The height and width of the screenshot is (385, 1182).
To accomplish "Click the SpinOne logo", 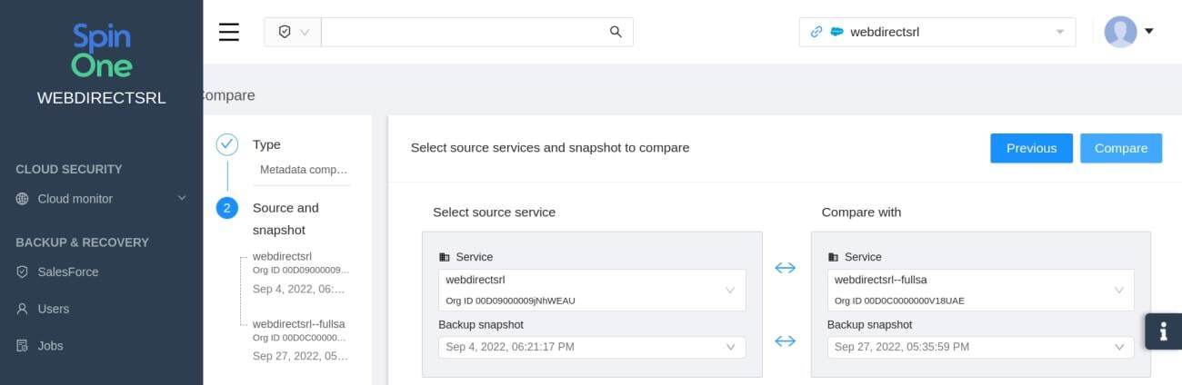I will (102, 51).
